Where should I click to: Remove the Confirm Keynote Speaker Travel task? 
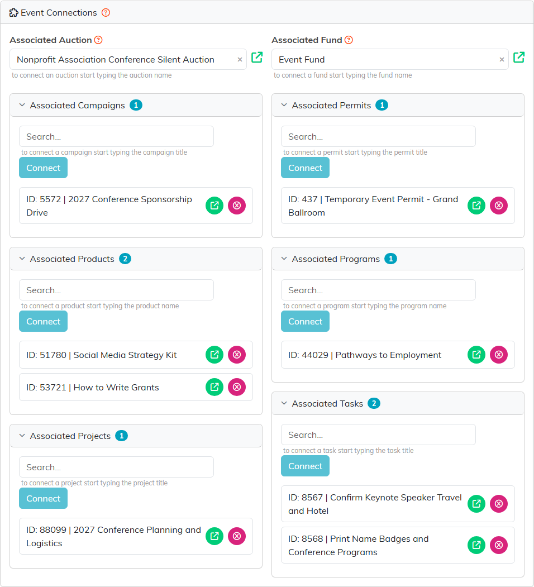499,504
